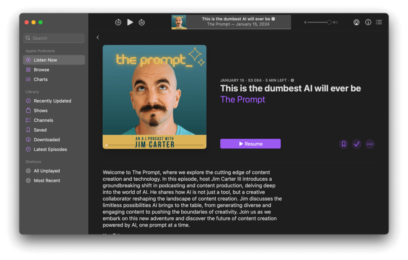The height and width of the screenshot is (260, 408).
Task: Click the now-playing artwork thumbnail in toolbar
Action: 179,22
